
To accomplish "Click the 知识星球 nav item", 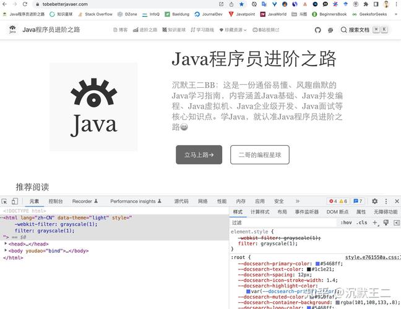I will [x=174, y=30].
